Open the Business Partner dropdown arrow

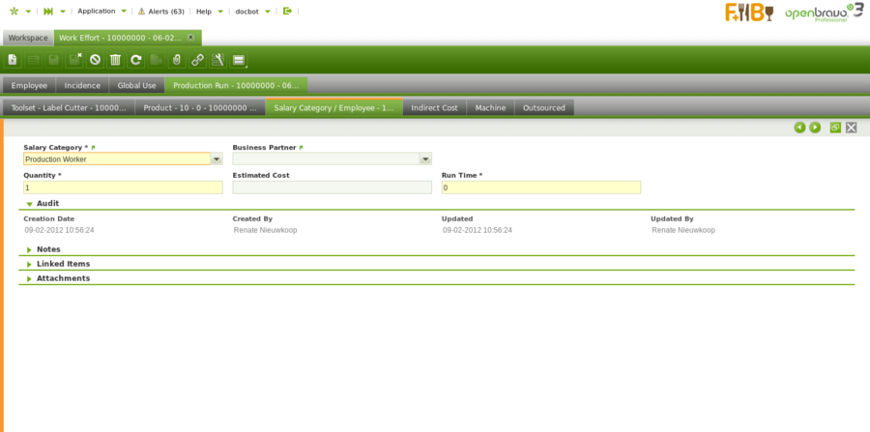[x=425, y=159]
